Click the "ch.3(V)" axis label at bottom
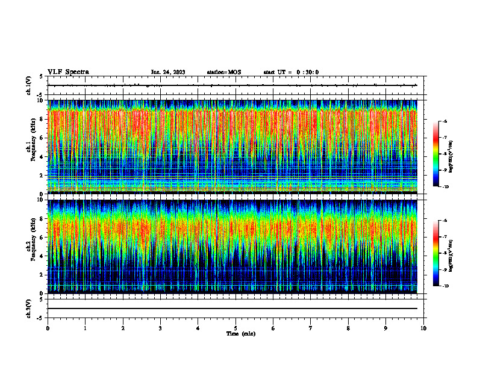The width and height of the screenshot is (477, 368). coord(28,308)
